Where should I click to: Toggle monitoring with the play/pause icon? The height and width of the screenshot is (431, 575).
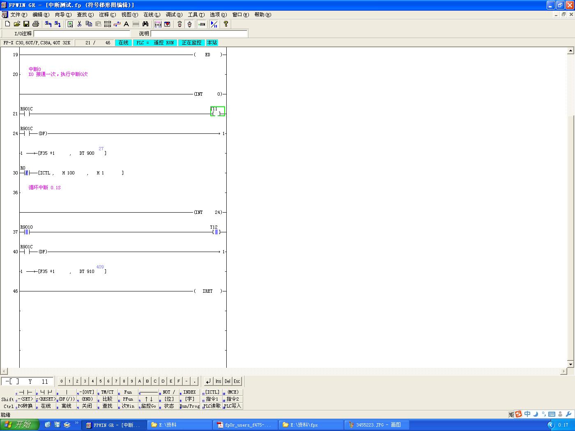coord(214,24)
